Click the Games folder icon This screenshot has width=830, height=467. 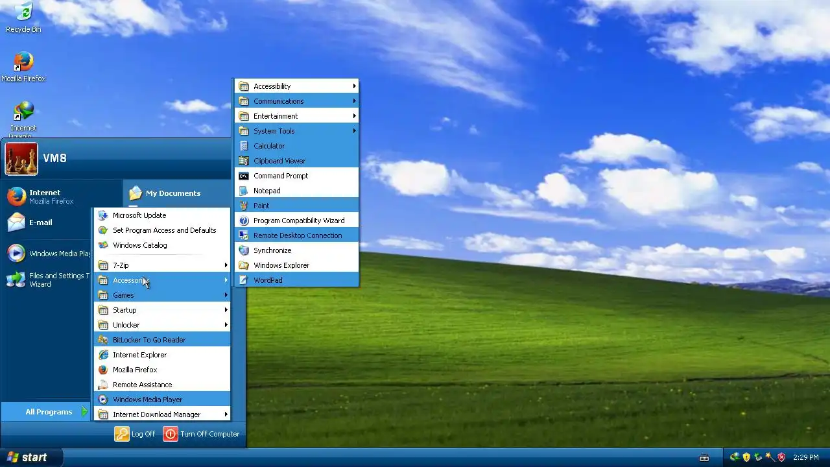(102, 295)
